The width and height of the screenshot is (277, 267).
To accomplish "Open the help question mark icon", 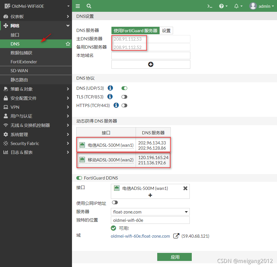I will [221, 6].
